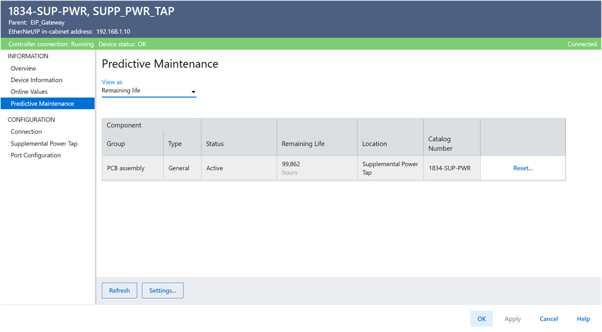Click the Status column header
Viewport: 602px width, 332px height.
click(x=214, y=144)
